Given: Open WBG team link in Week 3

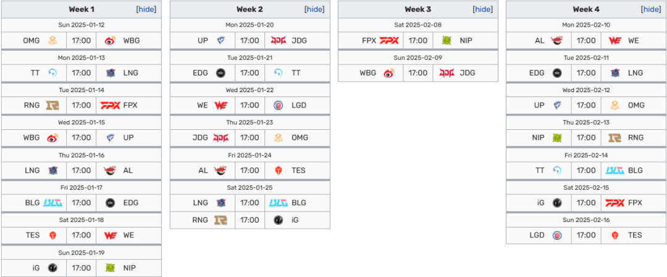Looking at the screenshot, I should (x=368, y=73).
